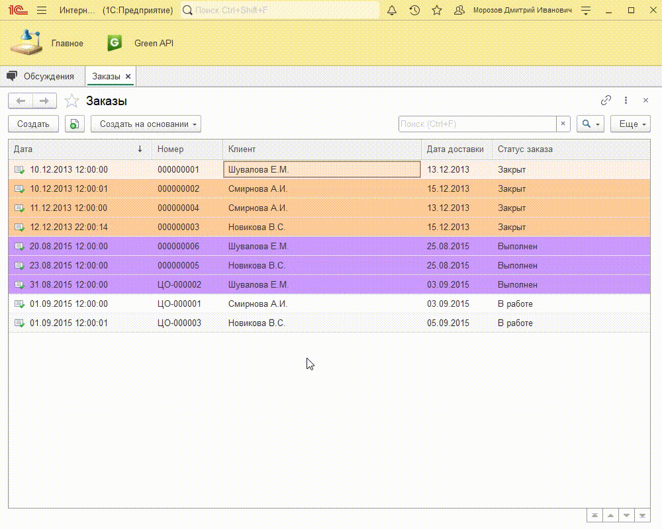Navigate back with left arrow button

21,101
